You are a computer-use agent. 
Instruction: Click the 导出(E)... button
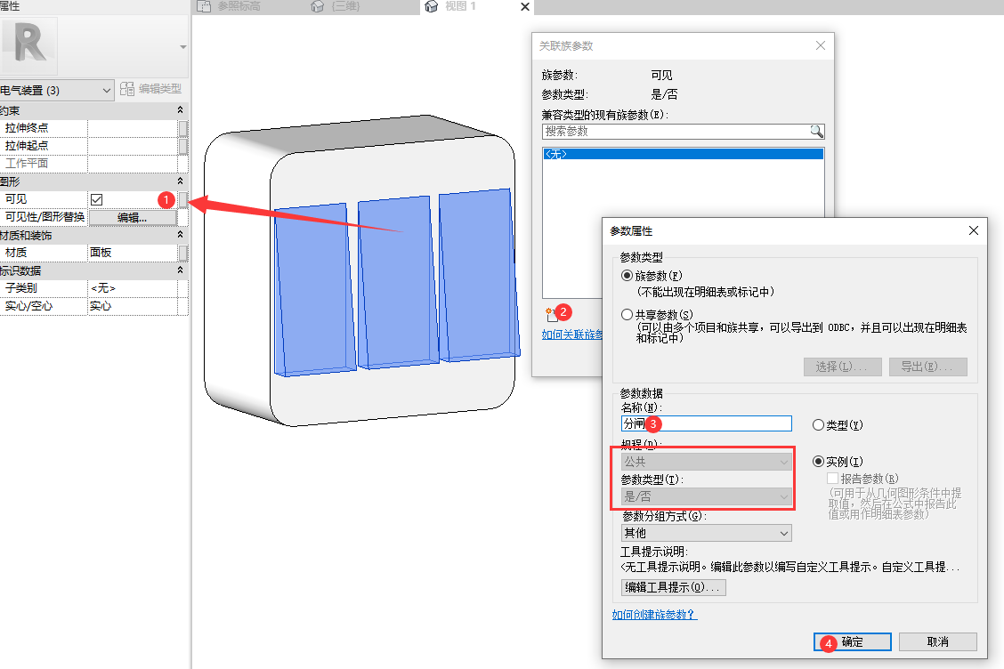coord(927,367)
